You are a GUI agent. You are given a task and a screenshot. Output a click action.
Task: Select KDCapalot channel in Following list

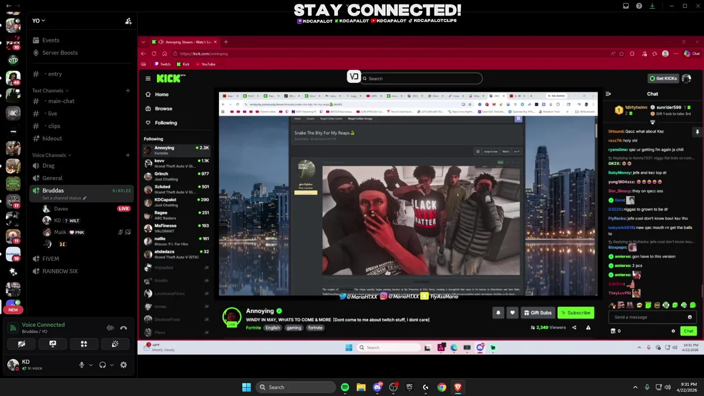pos(176,202)
